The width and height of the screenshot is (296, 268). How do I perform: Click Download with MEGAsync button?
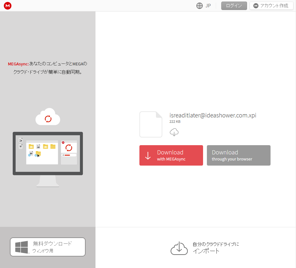[171, 155]
